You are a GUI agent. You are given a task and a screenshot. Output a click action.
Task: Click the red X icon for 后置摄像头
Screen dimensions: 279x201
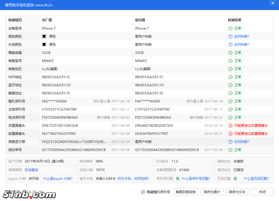pyautogui.click(x=230, y=126)
